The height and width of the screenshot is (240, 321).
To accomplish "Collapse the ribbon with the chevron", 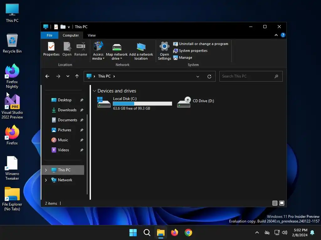I will tap(276, 35).
